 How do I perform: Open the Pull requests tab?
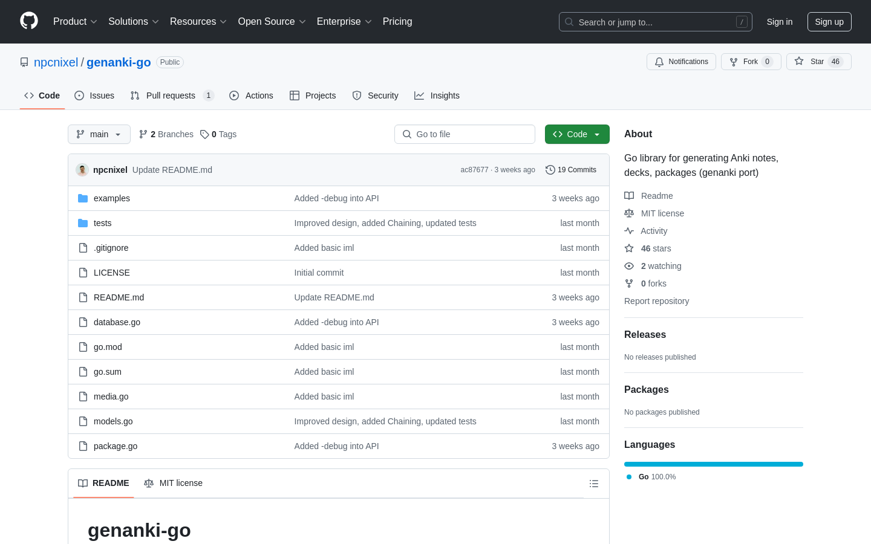(x=172, y=96)
